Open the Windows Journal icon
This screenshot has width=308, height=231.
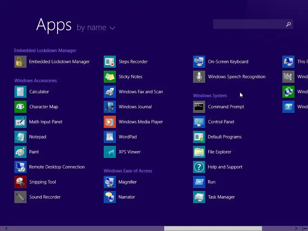[x=110, y=107]
